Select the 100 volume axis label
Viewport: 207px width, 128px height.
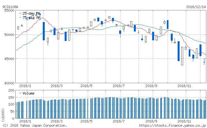click(x=11, y=105)
